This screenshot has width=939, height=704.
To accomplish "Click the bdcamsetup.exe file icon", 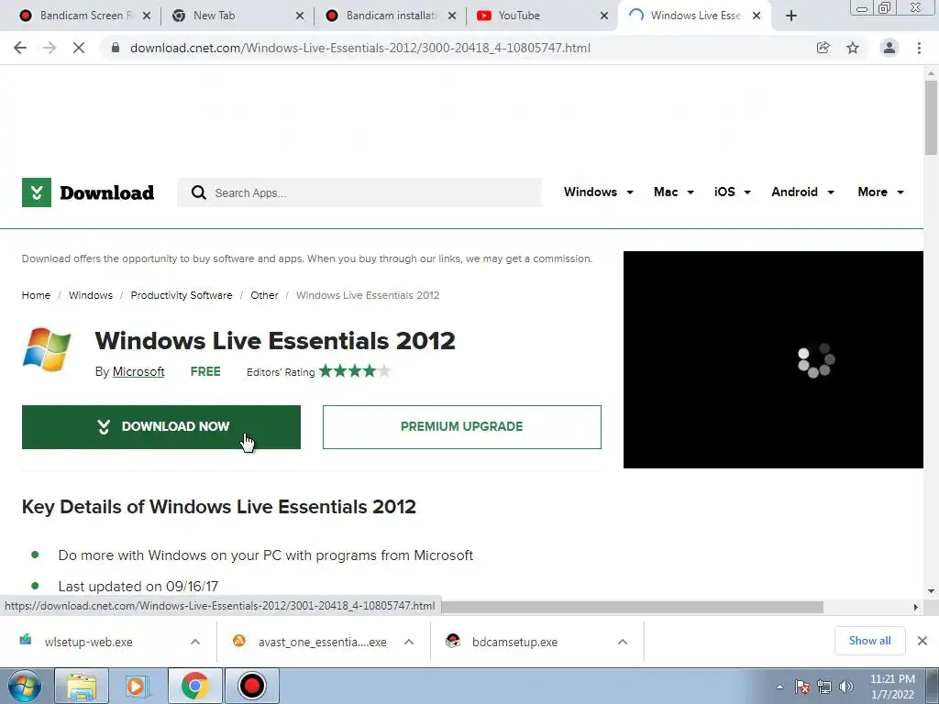I will [453, 641].
